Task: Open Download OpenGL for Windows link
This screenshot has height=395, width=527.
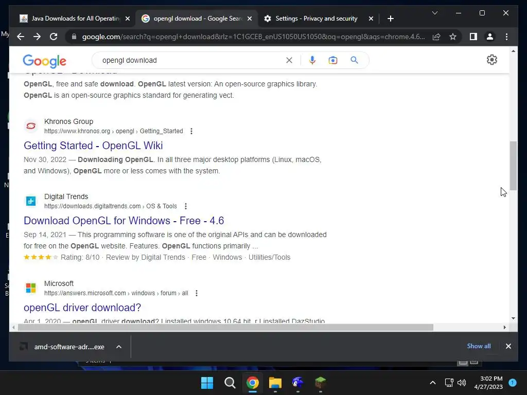Action: point(124,221)
